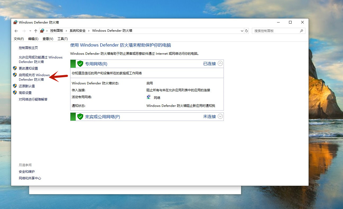Screen dimensions: 343x209
Task: Click 系统和安全 breadcrumb in address bar
Action: click(78, 31)
